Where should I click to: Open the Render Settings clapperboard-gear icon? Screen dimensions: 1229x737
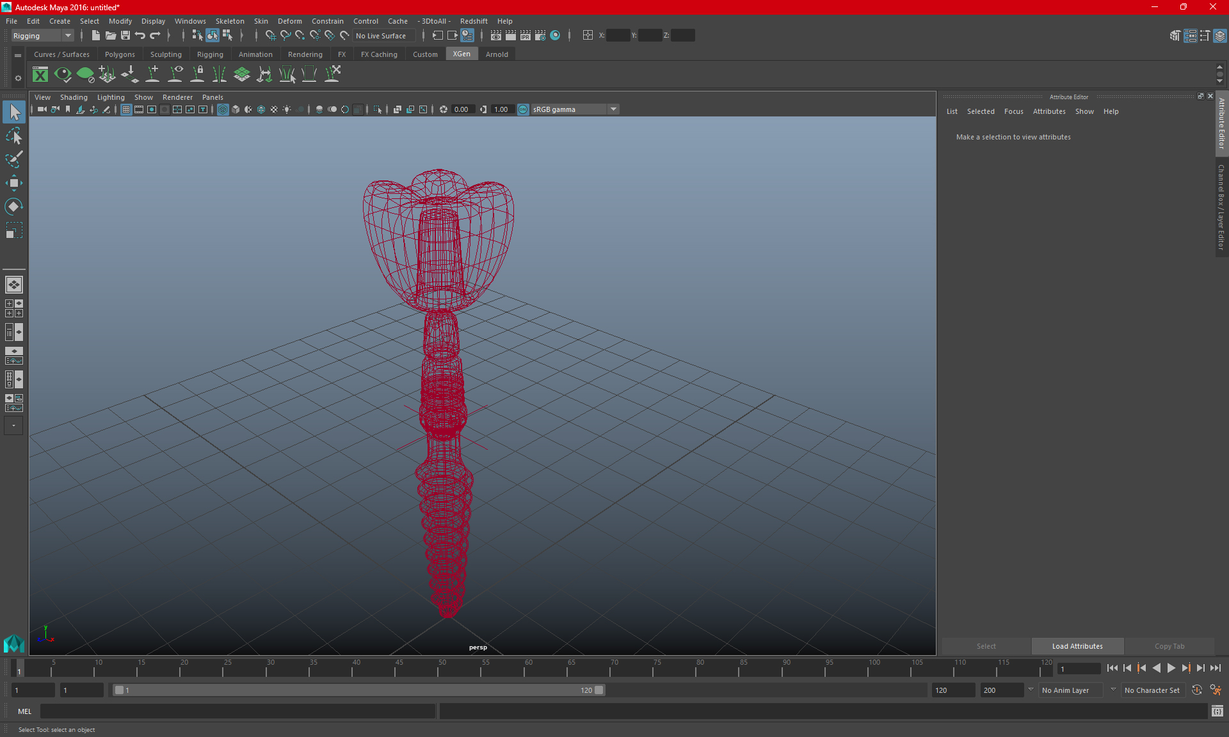point(540,36)
